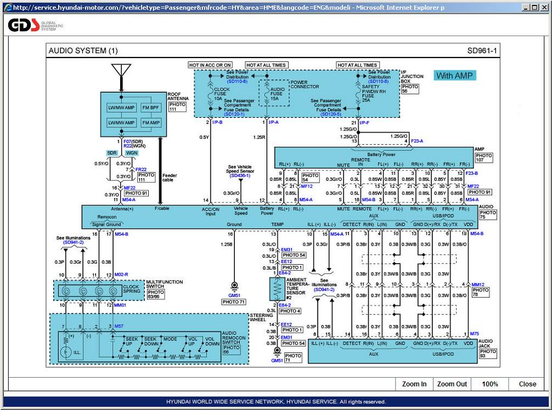552x410 pixels.
Task: Select the I/P-A connector link
Action: (274, 122)
